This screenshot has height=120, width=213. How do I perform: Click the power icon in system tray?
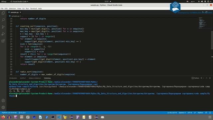click(208, 1)
